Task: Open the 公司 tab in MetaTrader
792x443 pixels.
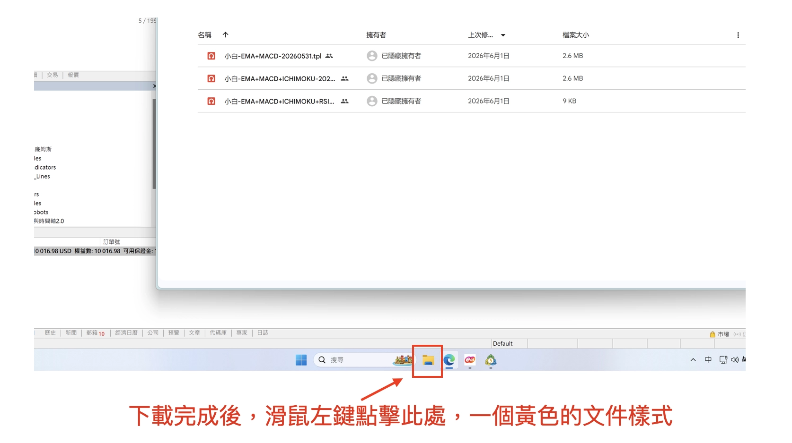Action: coord(153,333)
